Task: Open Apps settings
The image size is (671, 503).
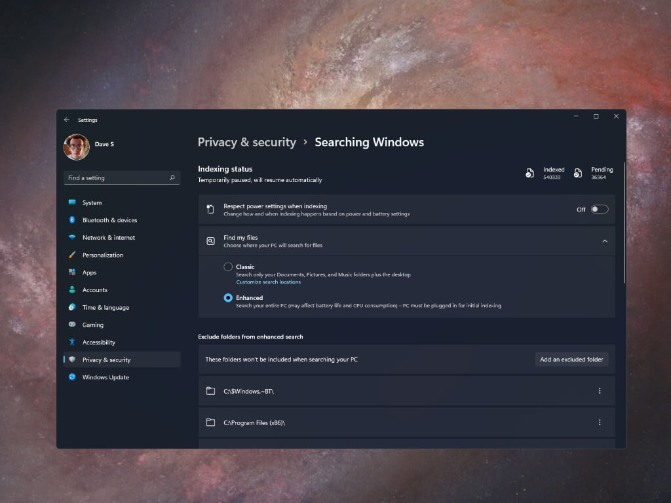Action: tap(121, 272)
